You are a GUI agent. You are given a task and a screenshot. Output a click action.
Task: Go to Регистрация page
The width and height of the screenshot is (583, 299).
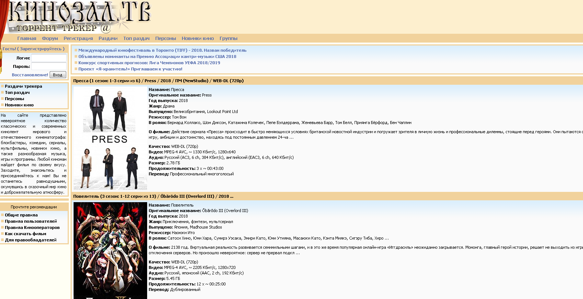[x=78, y=39]
